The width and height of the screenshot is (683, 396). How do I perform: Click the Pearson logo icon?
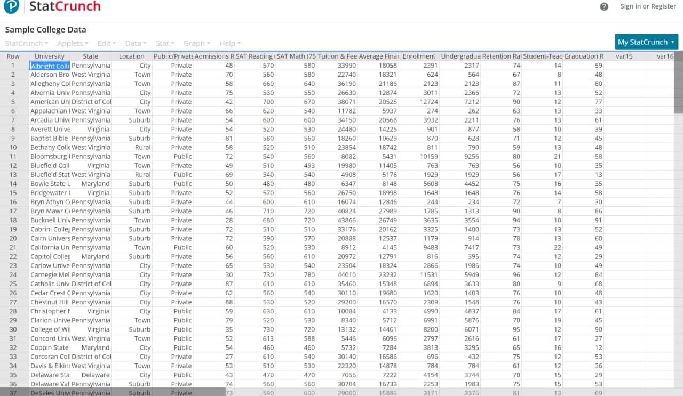12,8
